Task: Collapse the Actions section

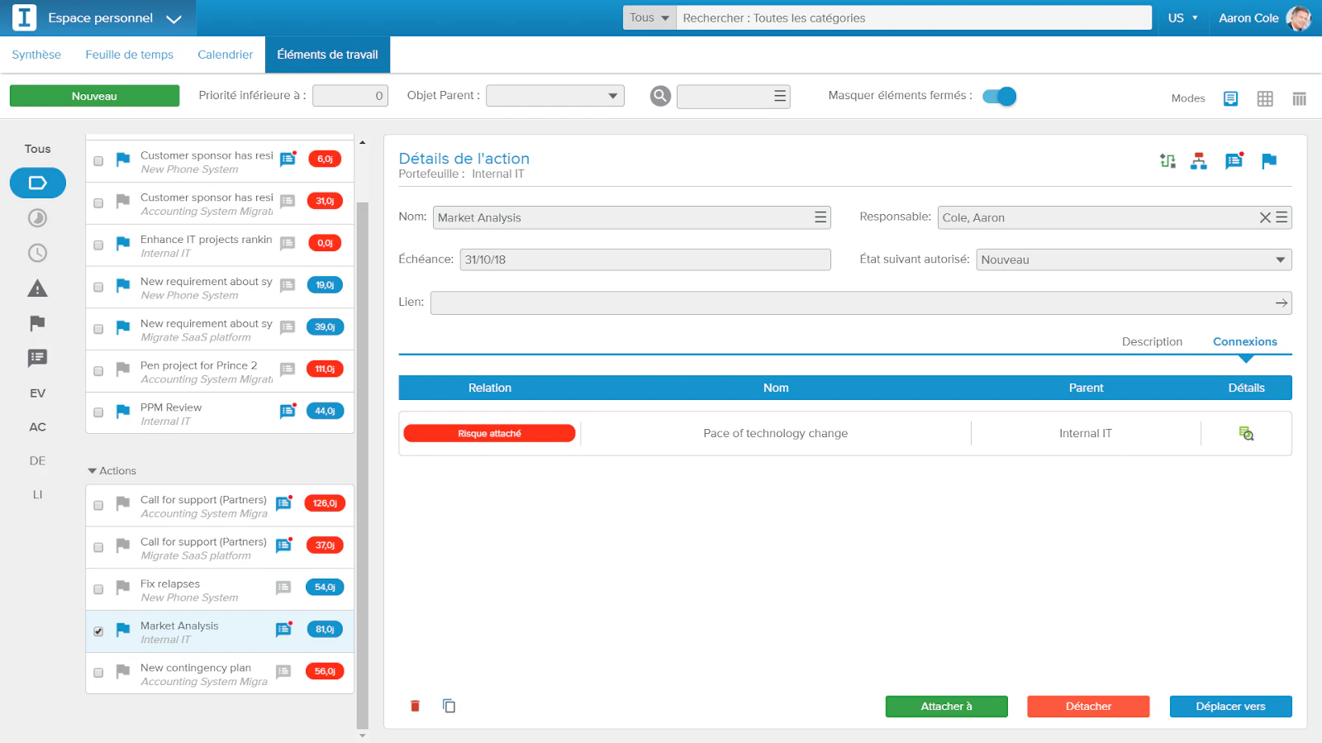Action: (92, 471)
